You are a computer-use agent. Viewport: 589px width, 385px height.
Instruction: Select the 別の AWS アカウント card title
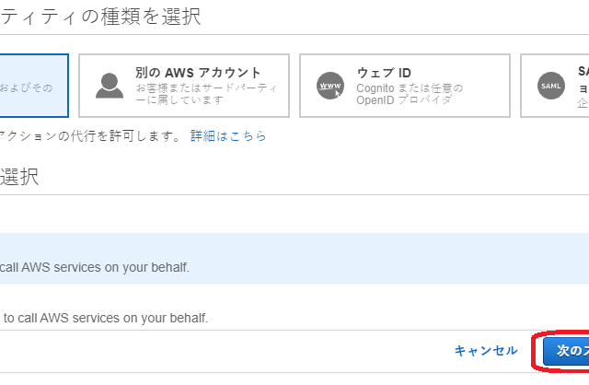pos(198,73)
